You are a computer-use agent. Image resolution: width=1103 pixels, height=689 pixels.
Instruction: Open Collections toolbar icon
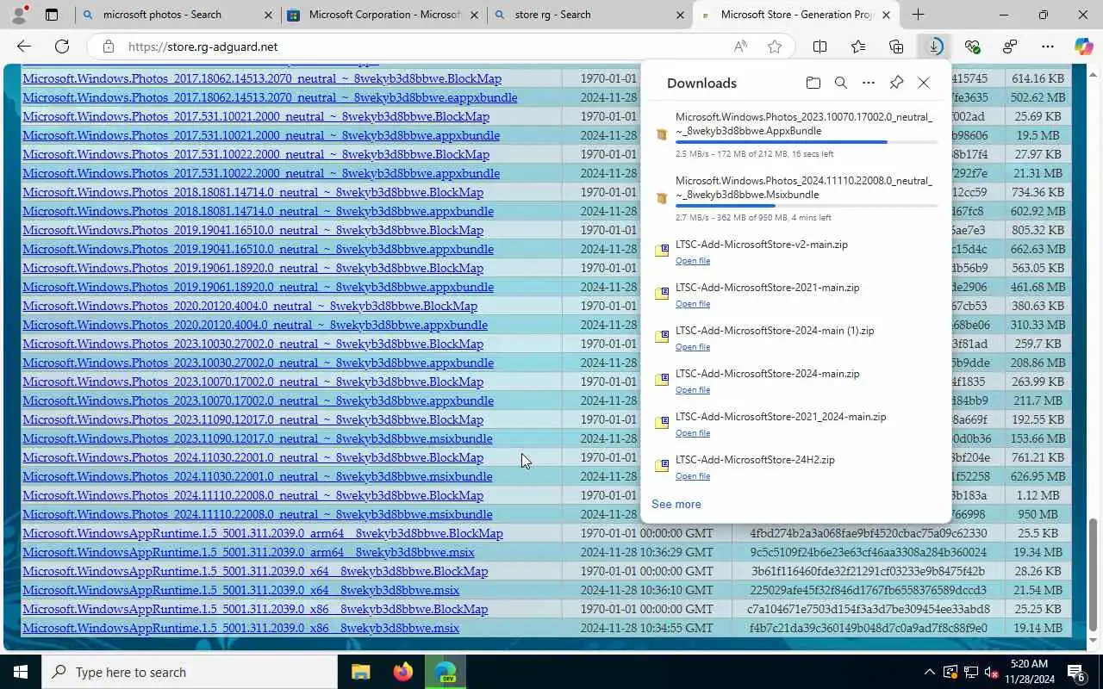896,47
